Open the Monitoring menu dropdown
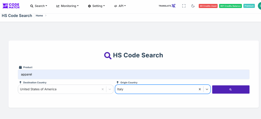 [x=68, y=6]
